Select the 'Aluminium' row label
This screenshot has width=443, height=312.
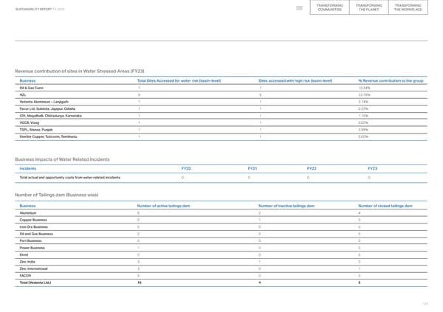[x=28, y=213]
